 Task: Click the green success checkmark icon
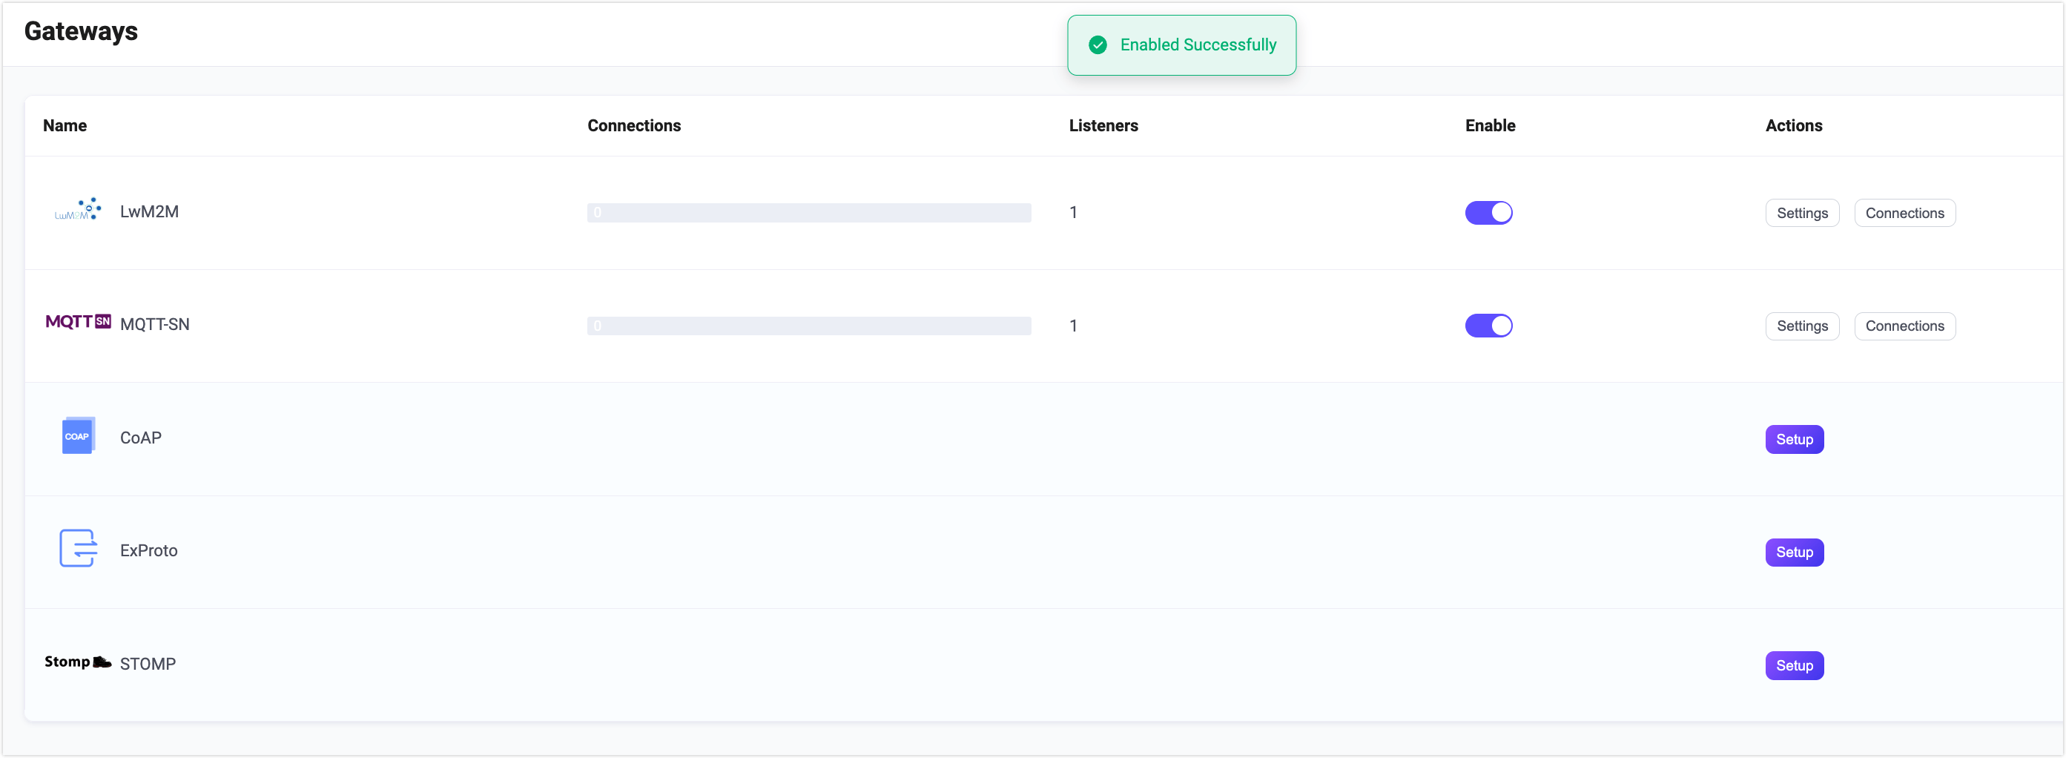[x=1098, y=45]
